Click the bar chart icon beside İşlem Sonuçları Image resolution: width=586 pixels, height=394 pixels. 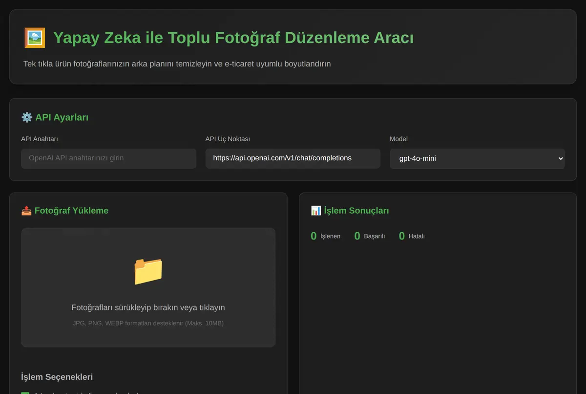tap(316, 211)
